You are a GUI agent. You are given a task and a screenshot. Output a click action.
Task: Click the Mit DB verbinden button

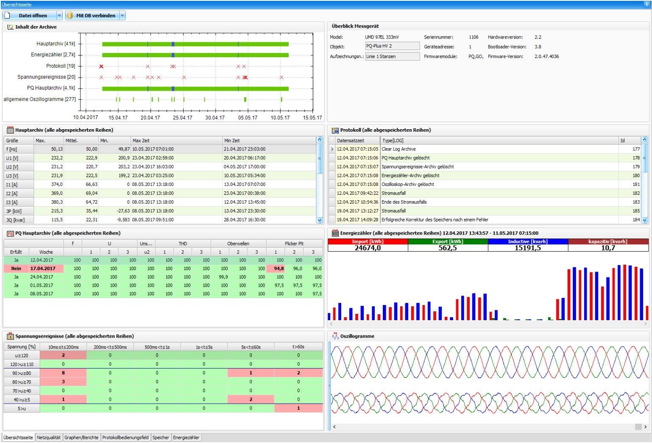point(92,16)
